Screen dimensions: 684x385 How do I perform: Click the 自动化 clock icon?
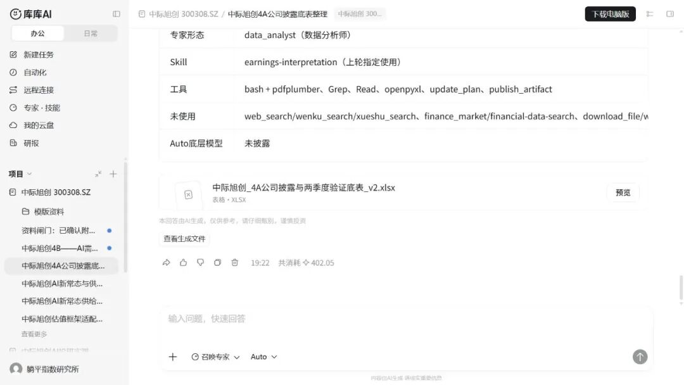(x=13, y=72)
